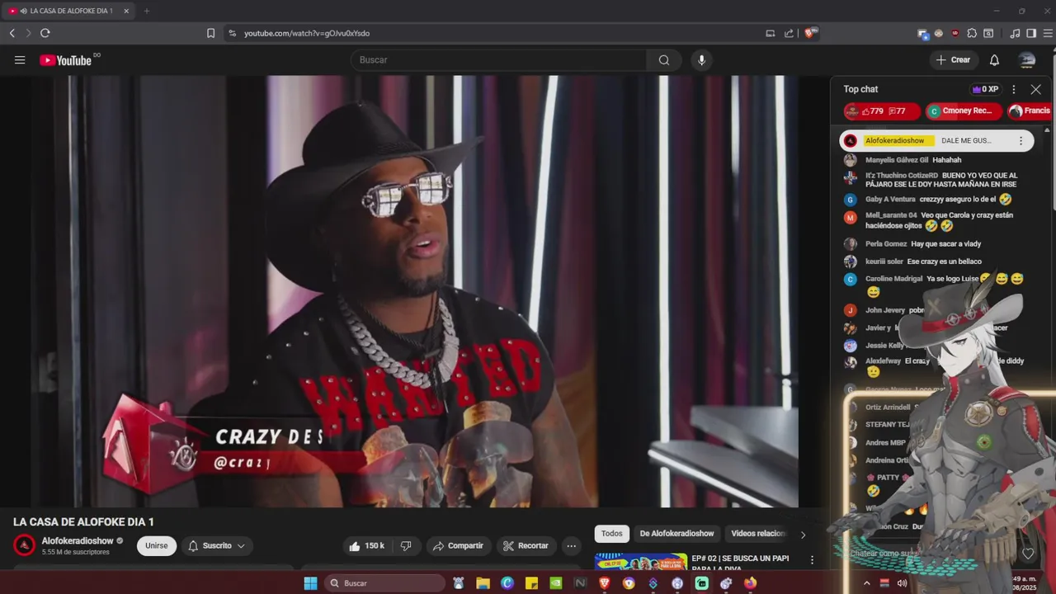The height and width of the screenshot is (594, 1056).
Task: Focus the YouTube Buscar search field
Action: pos(499,59)
